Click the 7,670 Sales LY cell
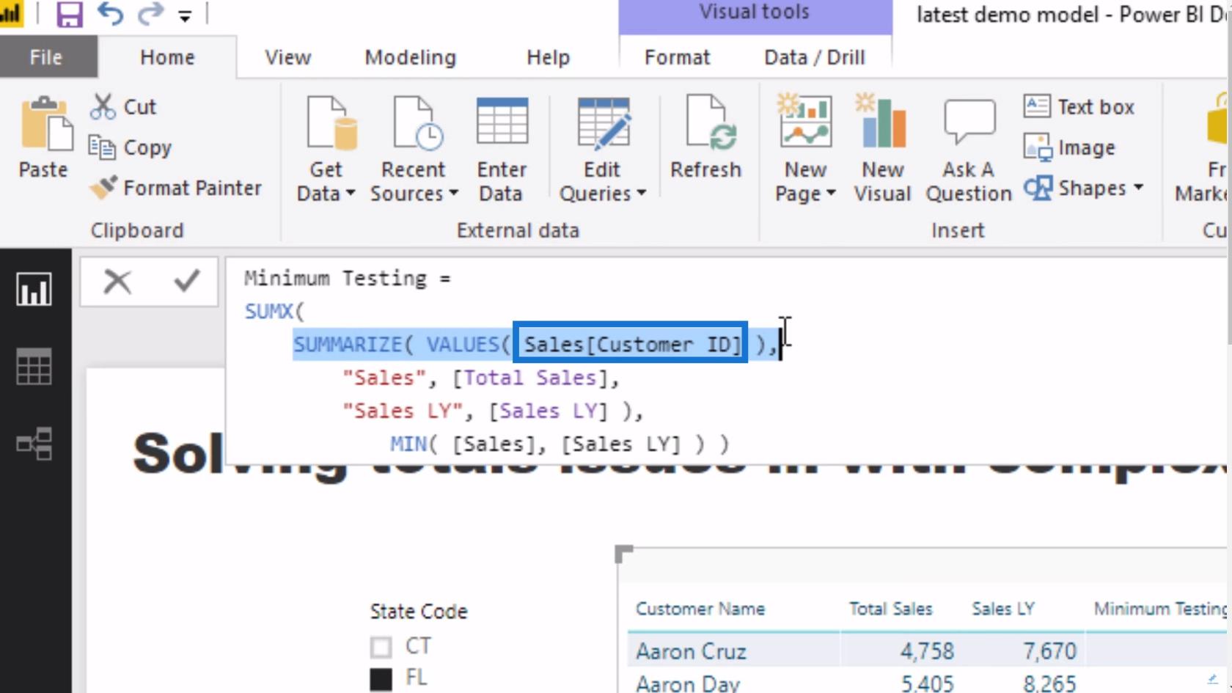This screenshot has width=1232, height=693. click(x=1049, y=651)
